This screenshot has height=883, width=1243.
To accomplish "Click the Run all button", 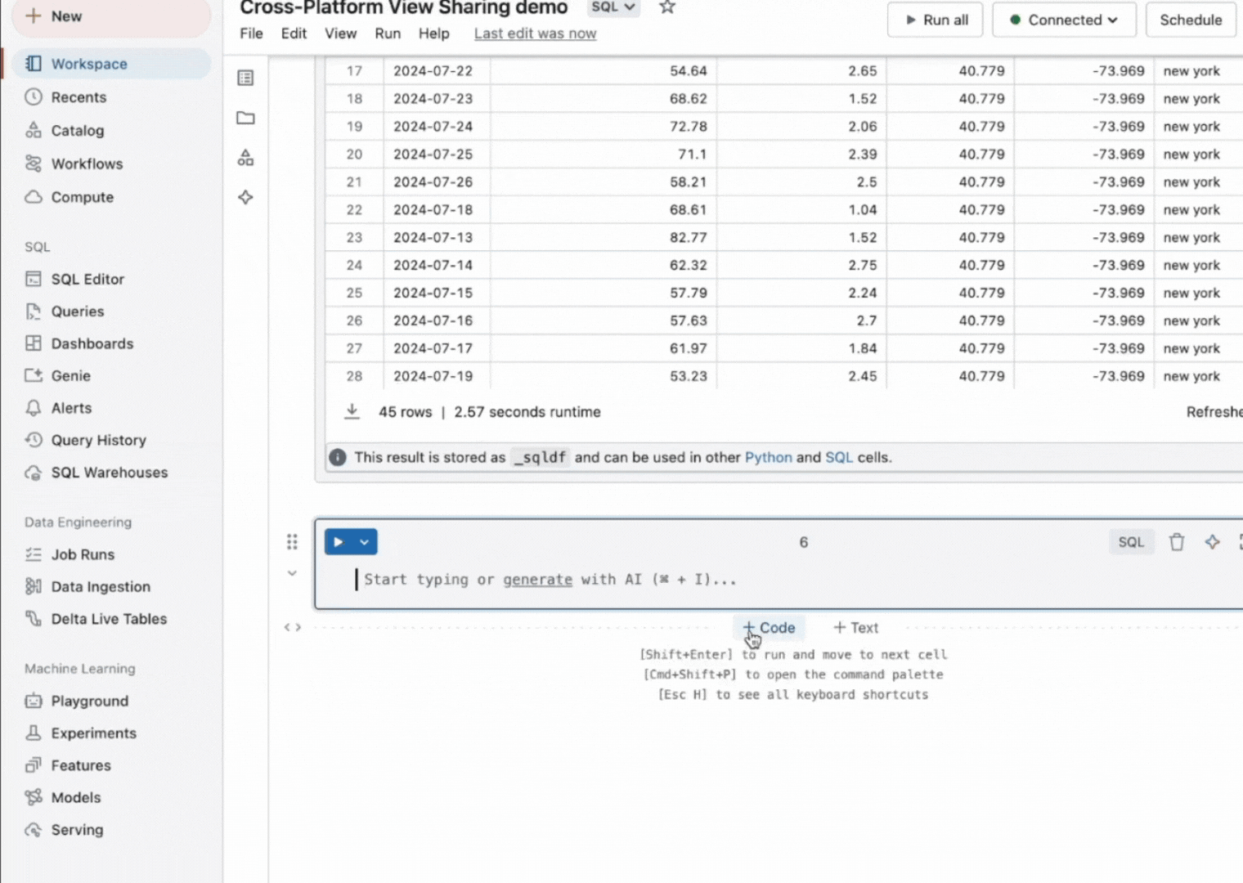I will 936,20.
